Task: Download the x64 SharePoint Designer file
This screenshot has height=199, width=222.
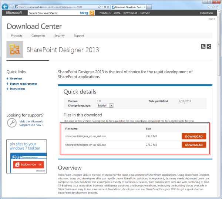Action: pos(194,136)
